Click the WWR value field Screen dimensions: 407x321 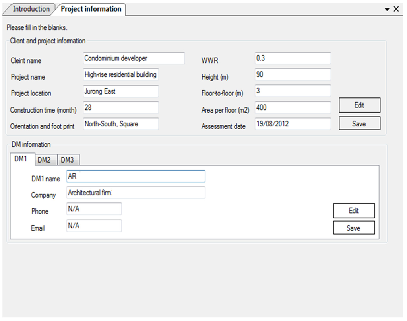click(293, 58)
